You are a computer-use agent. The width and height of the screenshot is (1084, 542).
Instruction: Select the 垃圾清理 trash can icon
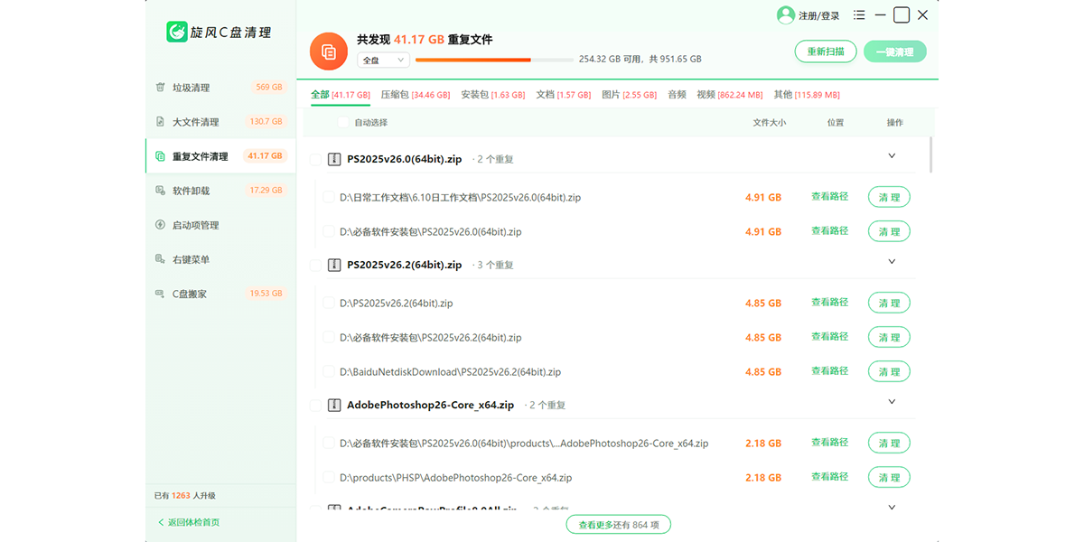point(160,88)
